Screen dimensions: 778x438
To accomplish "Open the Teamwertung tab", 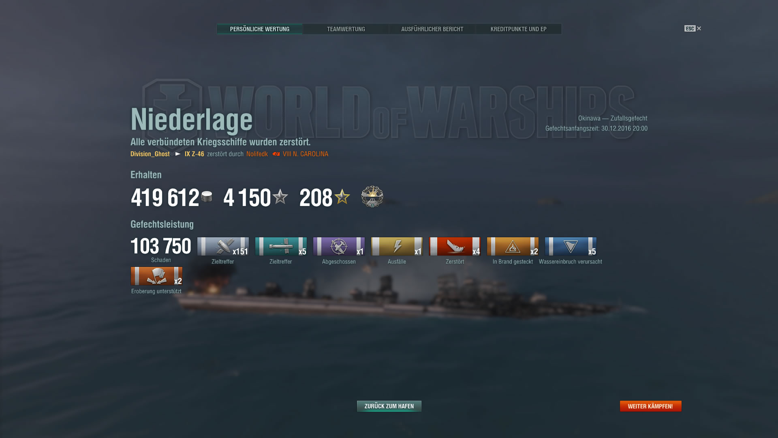I will pyautogui.click(x=346, y=29).
